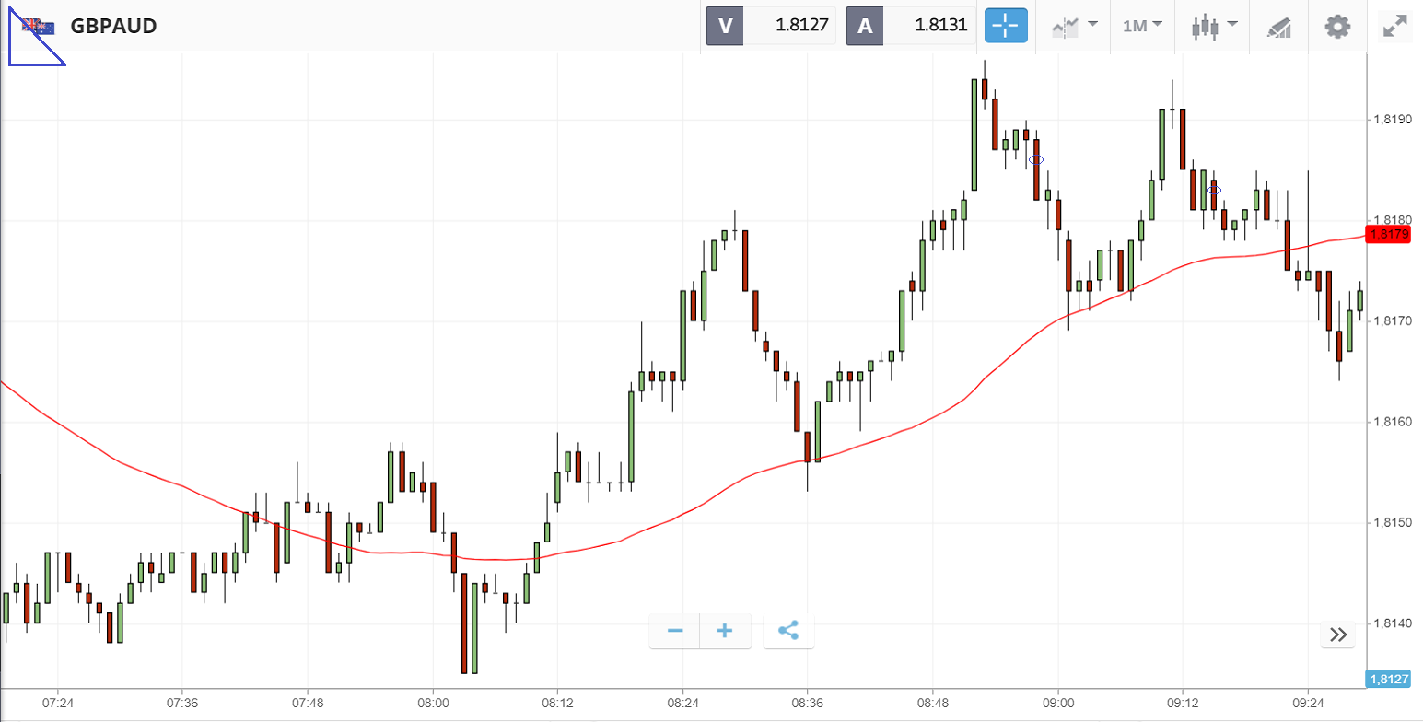Open chart settings gear
This screenshot has width=1423, height=722.
(x=1336, y=26)
